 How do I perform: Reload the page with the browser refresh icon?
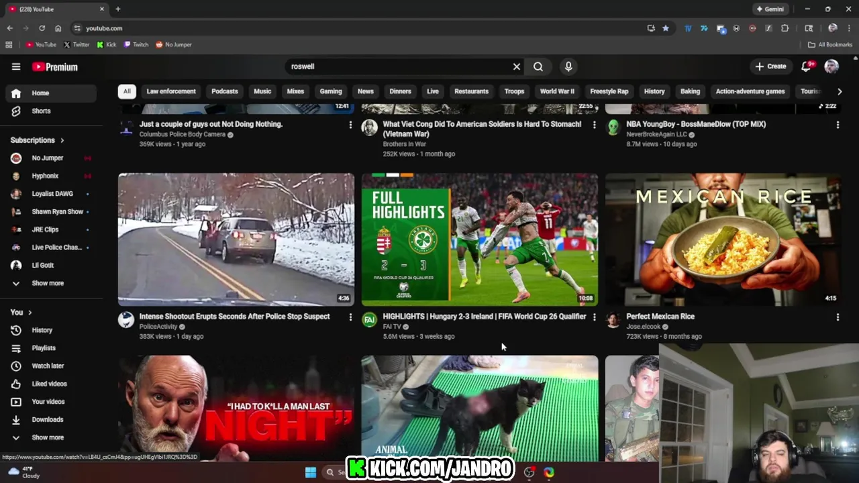pyautogui.click(x=42, y=28)
